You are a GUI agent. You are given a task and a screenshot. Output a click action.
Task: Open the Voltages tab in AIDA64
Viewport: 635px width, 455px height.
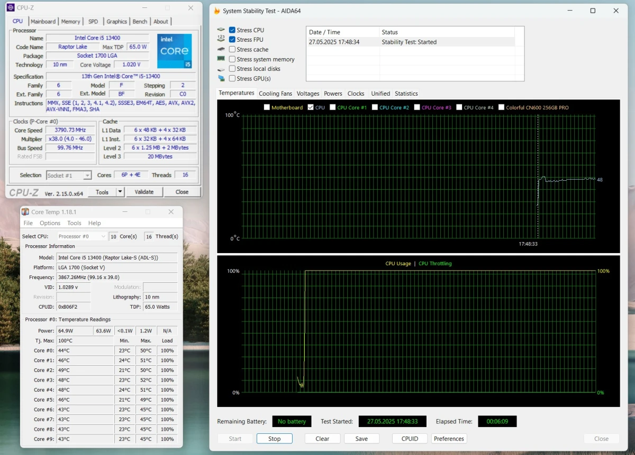308,94
